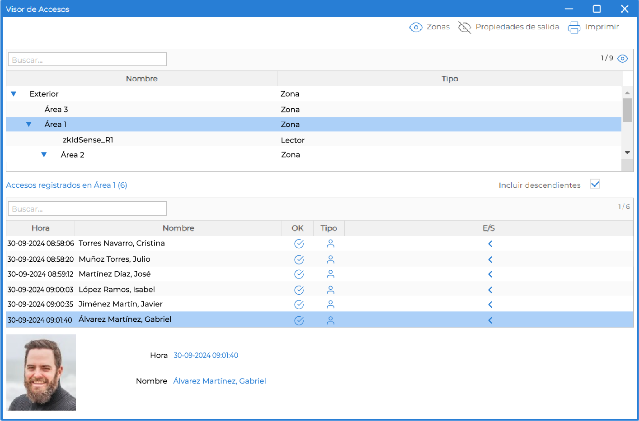Click OK checkmark for Jiménez Martín, Javier
Image resolution: width=639 pixels, height=421 pixels.
click(x=299, y=305)
